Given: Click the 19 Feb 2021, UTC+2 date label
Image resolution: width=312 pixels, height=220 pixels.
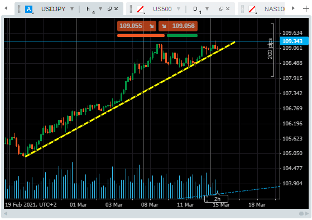Looking at the screenshot, I should 31,205.
